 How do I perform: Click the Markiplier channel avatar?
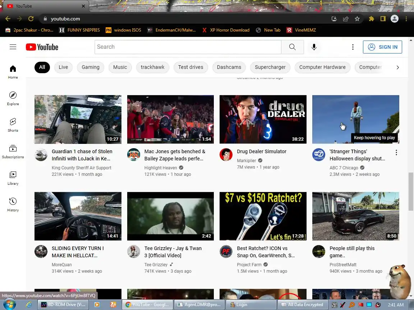coord(226,155)
